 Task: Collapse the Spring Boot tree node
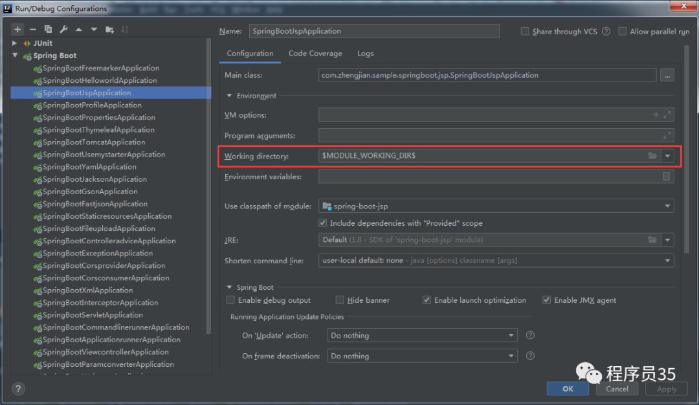click(x=15, y=55)
